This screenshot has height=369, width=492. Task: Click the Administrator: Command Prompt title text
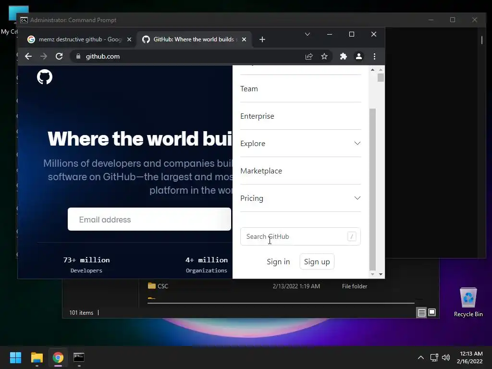(73, 20)
